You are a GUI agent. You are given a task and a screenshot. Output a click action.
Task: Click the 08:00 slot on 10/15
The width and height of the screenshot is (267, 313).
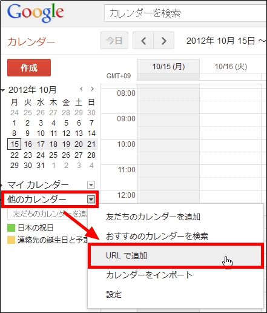tap(168, 95)
